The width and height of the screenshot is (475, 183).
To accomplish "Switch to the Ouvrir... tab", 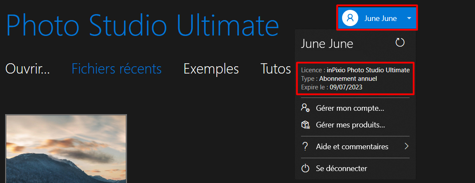I will coord(27,69).
